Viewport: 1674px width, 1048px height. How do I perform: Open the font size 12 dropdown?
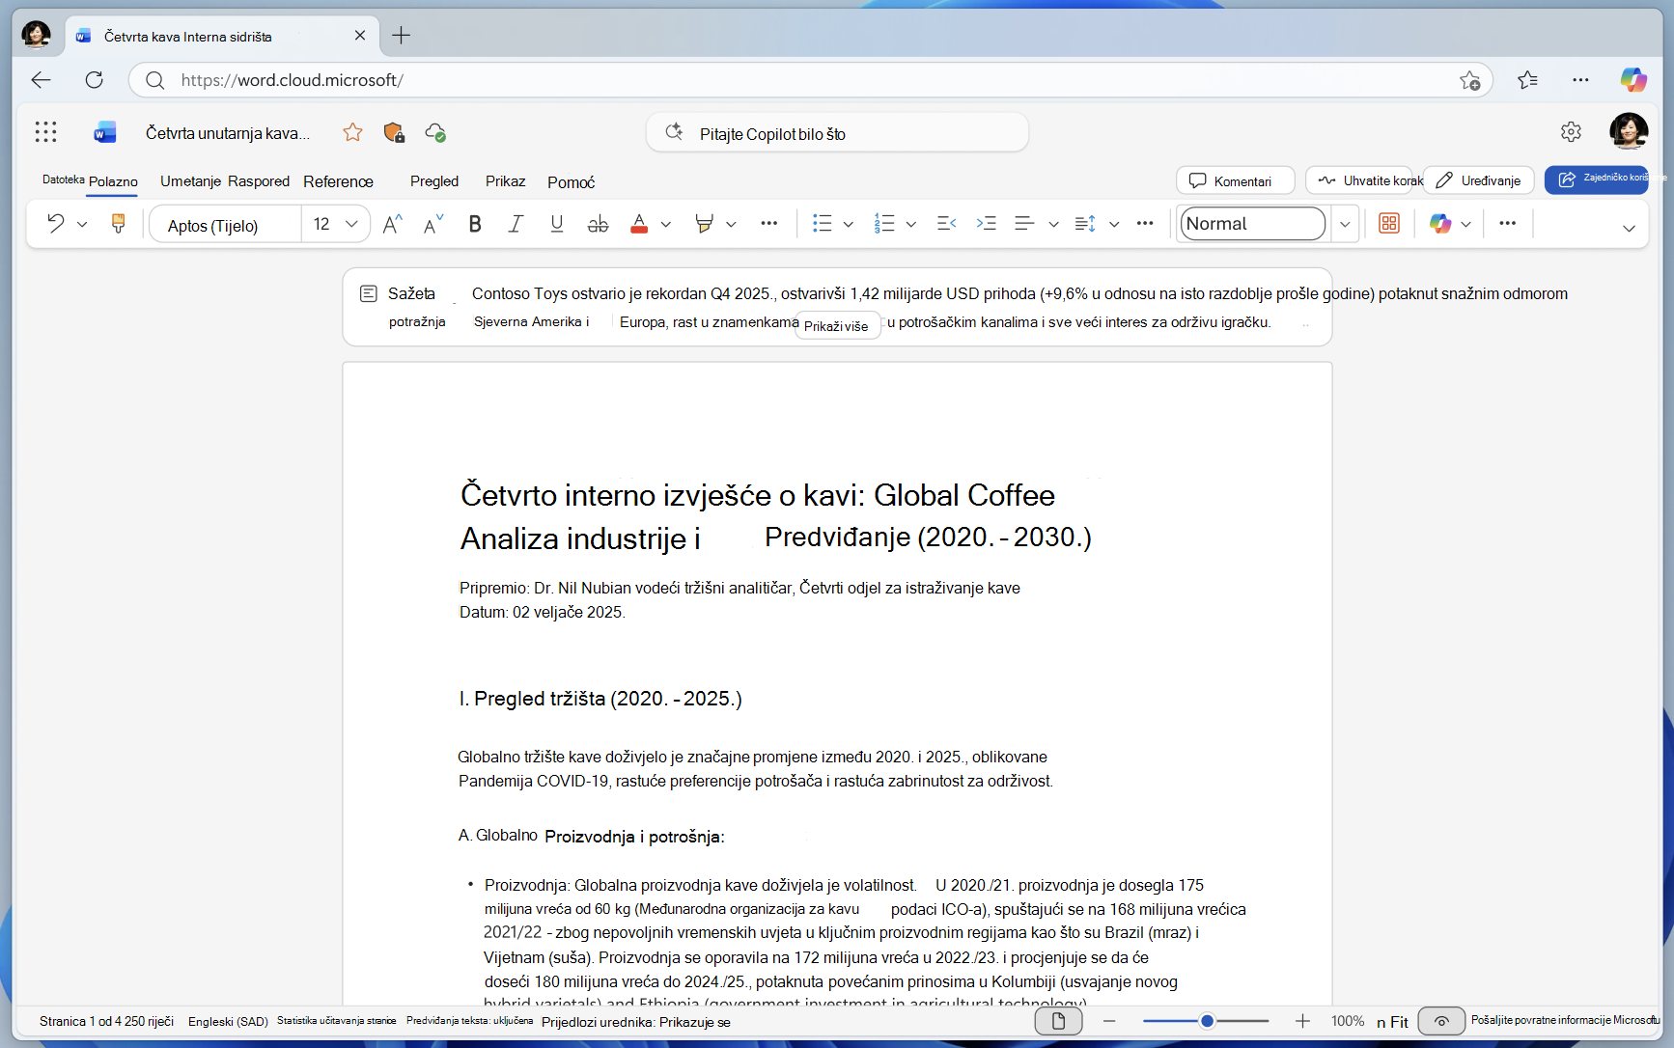coord(335,224)
